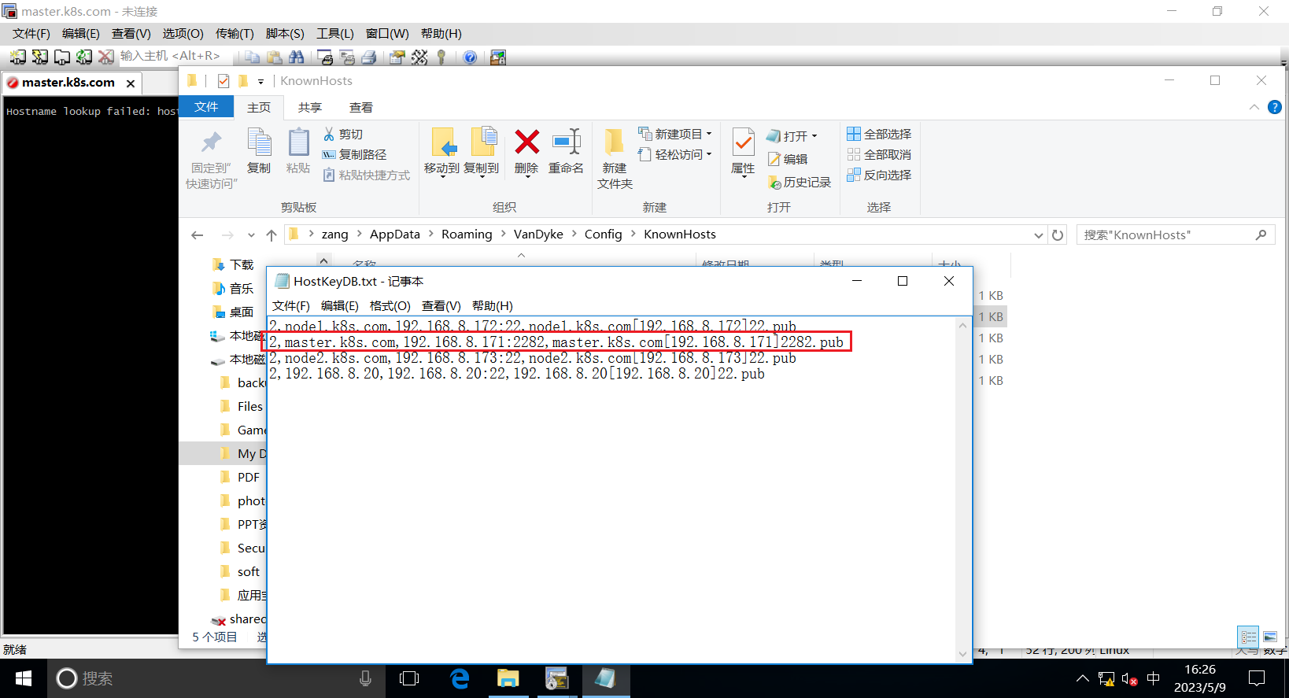The image size is (1289, 698).
Task: Open the 轻松访问 dropdown
Action: pyautogui.click(x=674, y=154)
